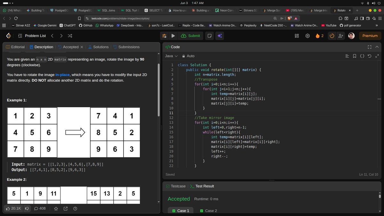Open the GitHub bookmark

click(x=86, y=25)
